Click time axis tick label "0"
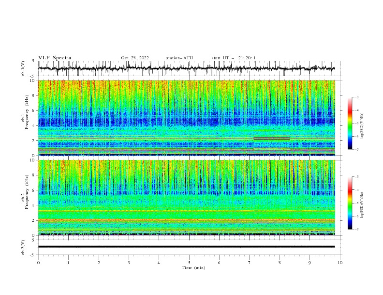The height and width of the screenshot is (295, 383). (x=38, y=263)
